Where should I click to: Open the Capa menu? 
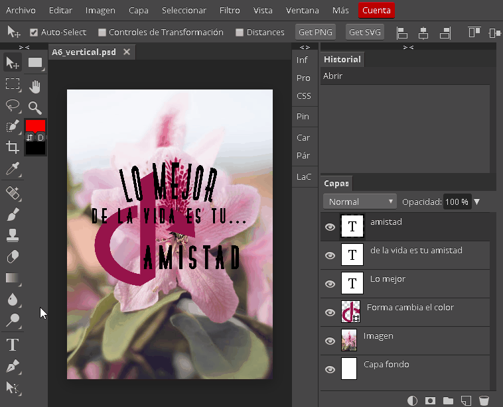pyautogui.click(x=139, y=11)
